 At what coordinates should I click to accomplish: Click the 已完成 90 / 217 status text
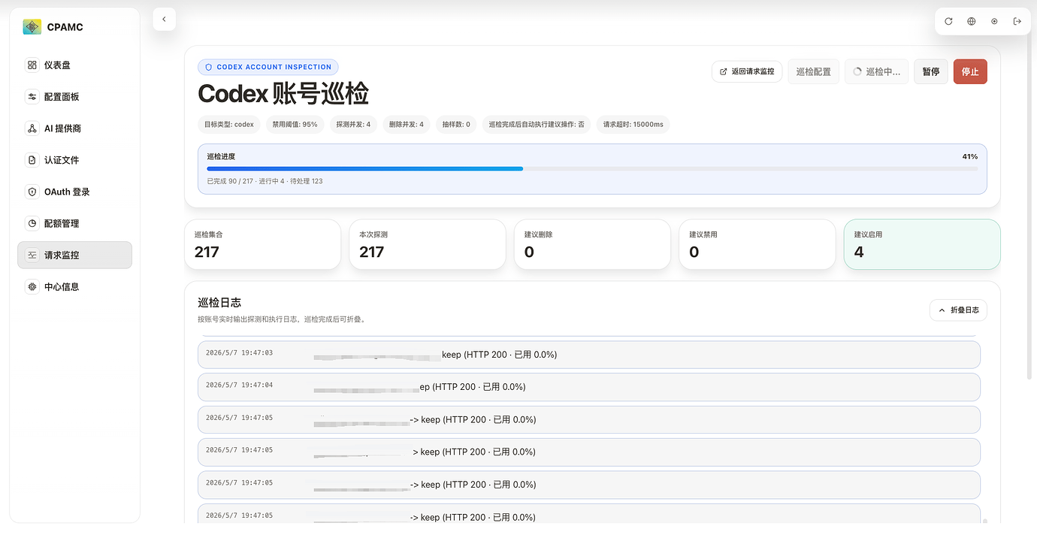point(265,181)
